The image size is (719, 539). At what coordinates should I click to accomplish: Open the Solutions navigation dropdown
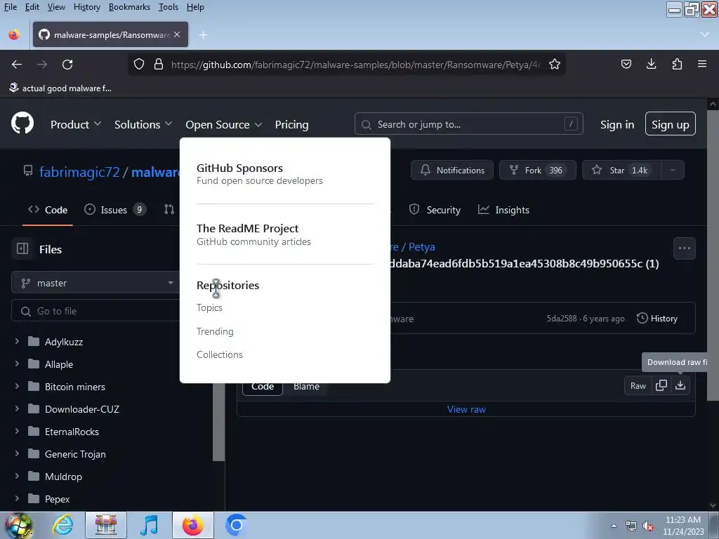[143, 124]
